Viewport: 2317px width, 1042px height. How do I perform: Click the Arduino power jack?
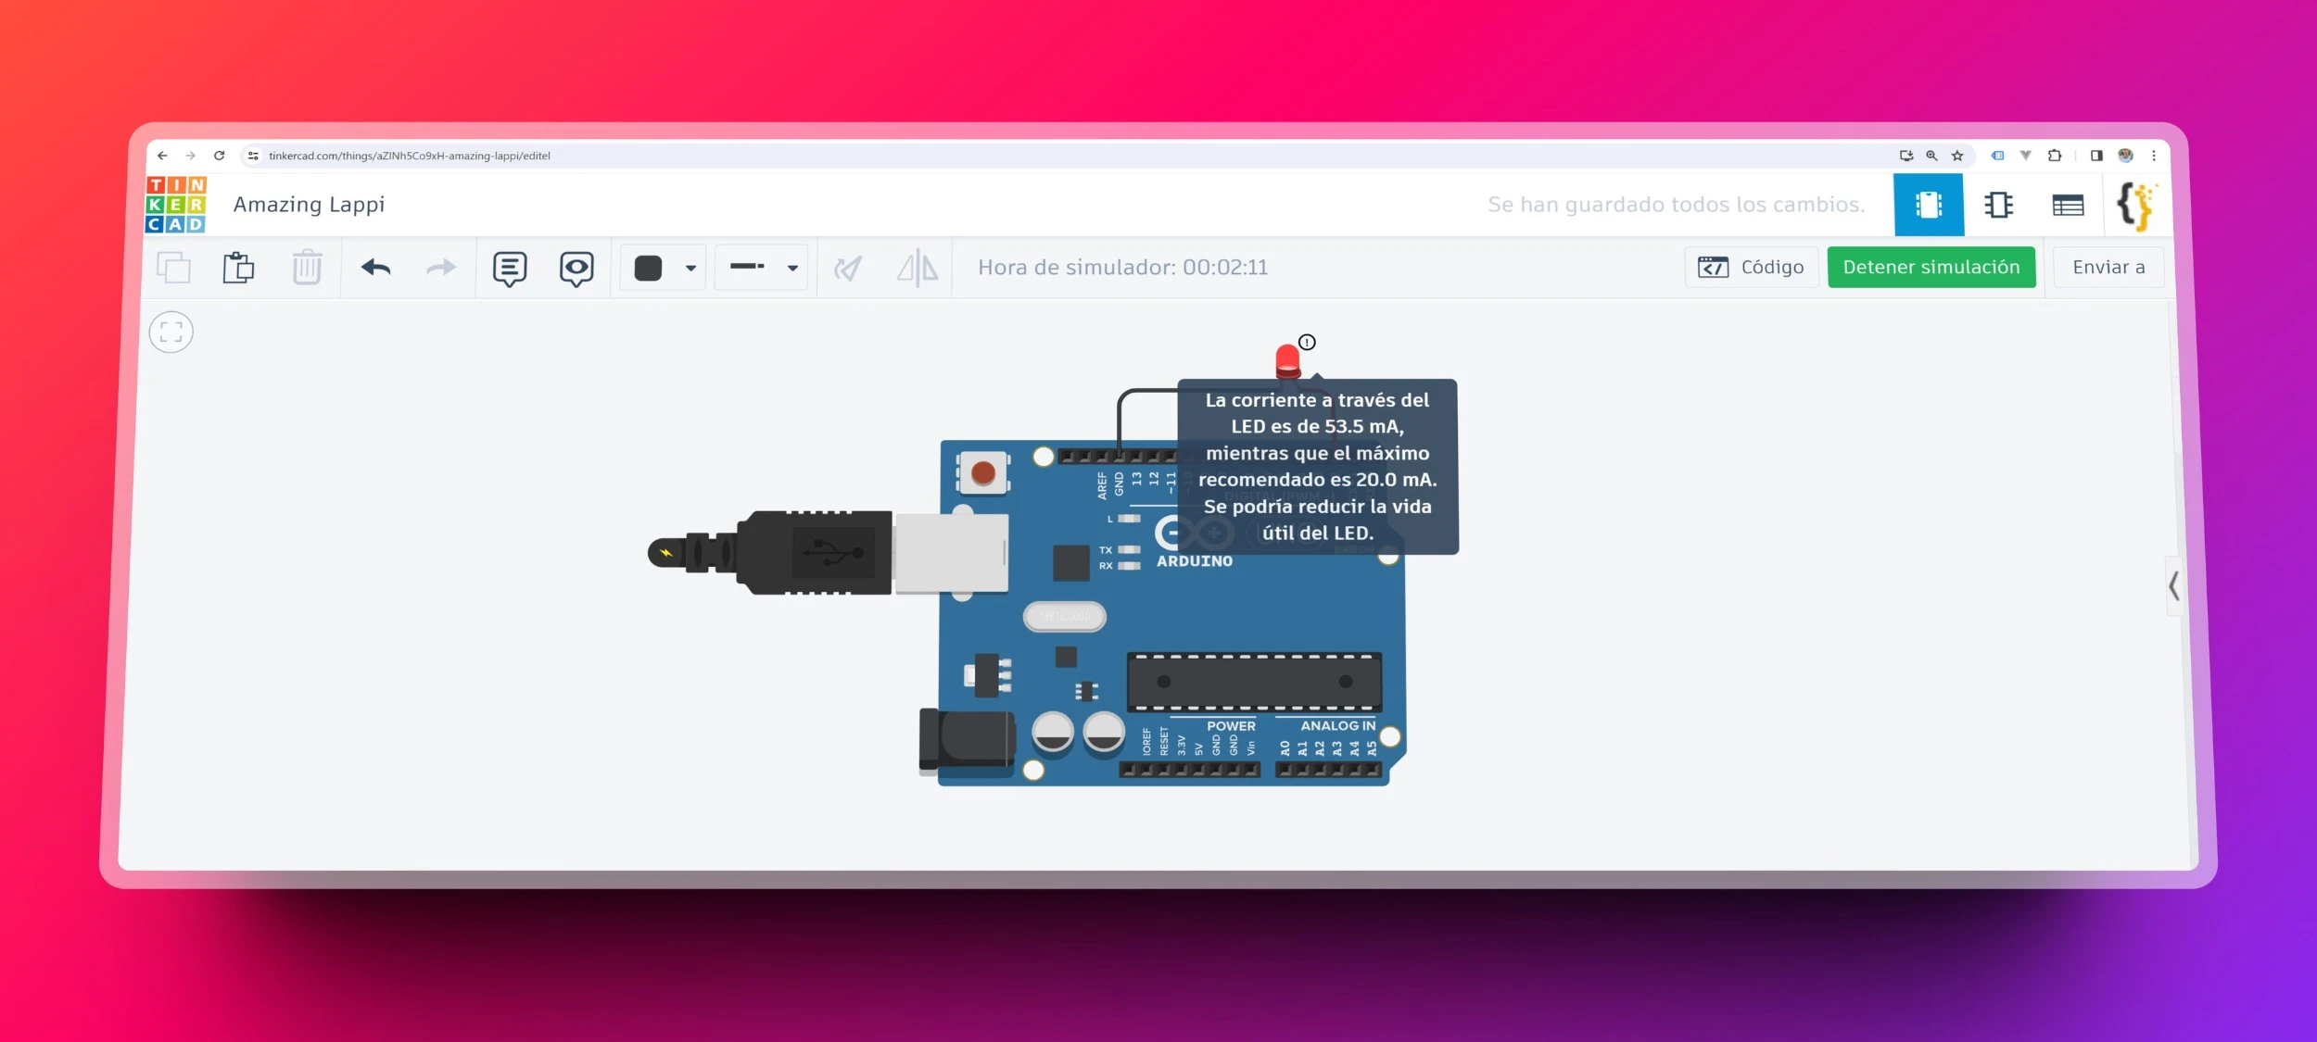(967, 740)
